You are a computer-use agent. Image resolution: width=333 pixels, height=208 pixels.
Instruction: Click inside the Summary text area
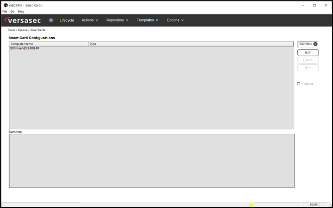coord(152,161)
